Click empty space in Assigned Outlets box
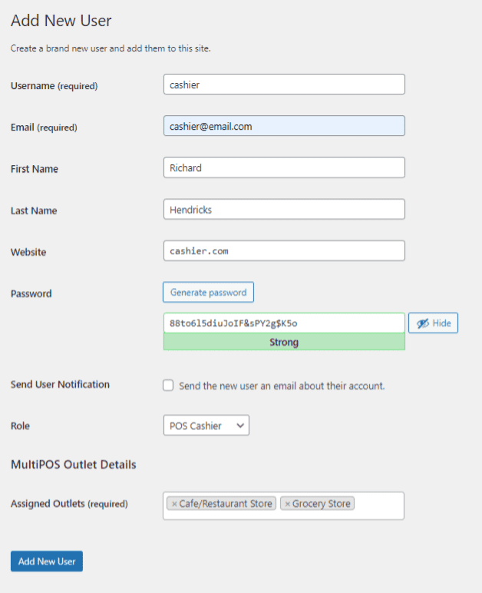Image resolution: width=482 pixels, height=593 pixels. tap(378, 505)
